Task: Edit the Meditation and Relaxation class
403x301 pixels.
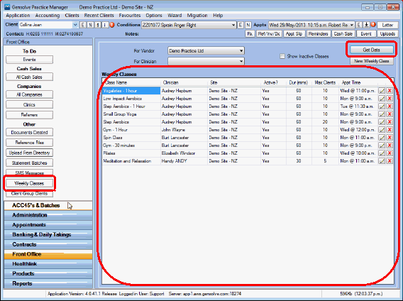Action: tap(382, 160)
